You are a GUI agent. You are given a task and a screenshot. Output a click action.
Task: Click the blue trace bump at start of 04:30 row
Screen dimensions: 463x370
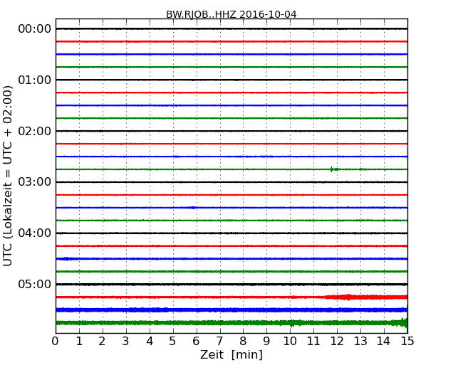(x=67, y=259)
